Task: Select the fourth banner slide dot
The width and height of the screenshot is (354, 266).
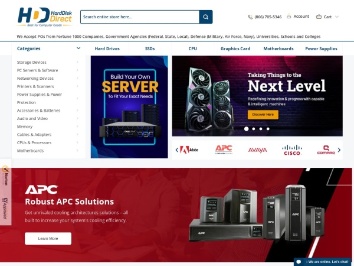Action: (268, 129)
